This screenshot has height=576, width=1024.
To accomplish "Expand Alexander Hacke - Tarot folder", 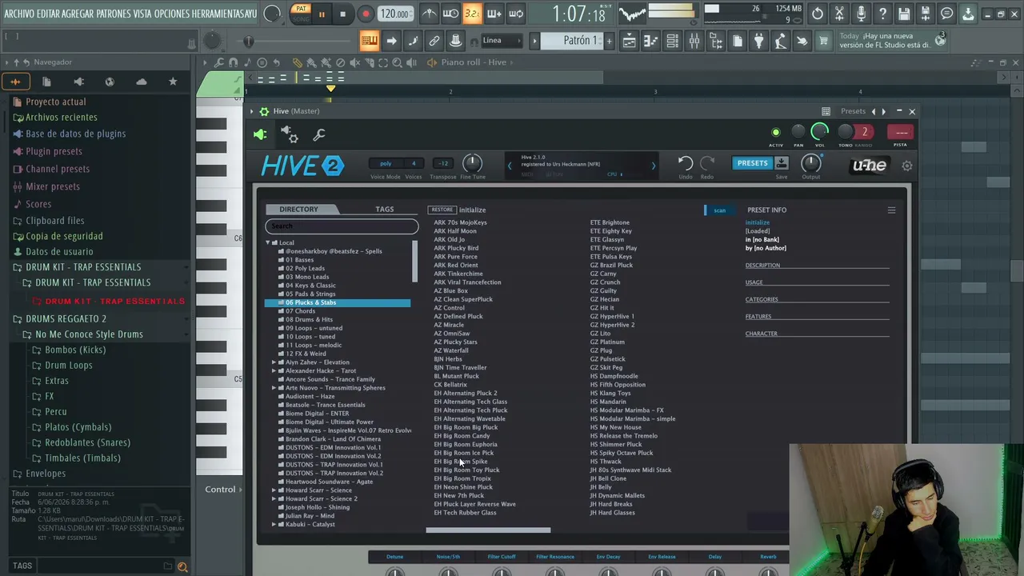I will (274, 371).
